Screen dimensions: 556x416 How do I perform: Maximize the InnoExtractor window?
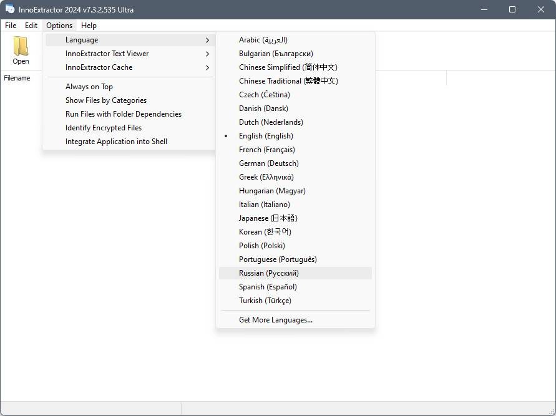point(512,9)
